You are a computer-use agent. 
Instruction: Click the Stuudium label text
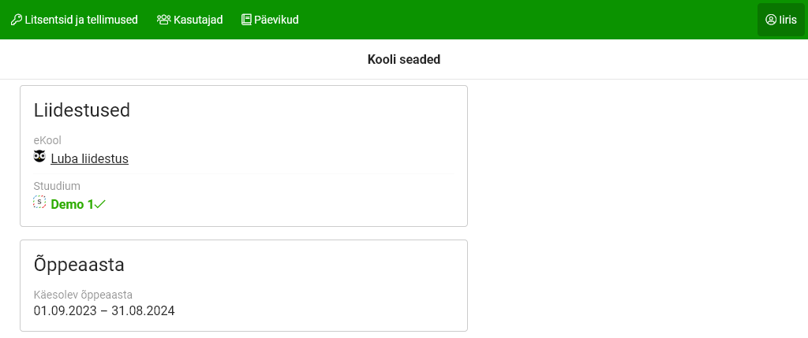57,186
